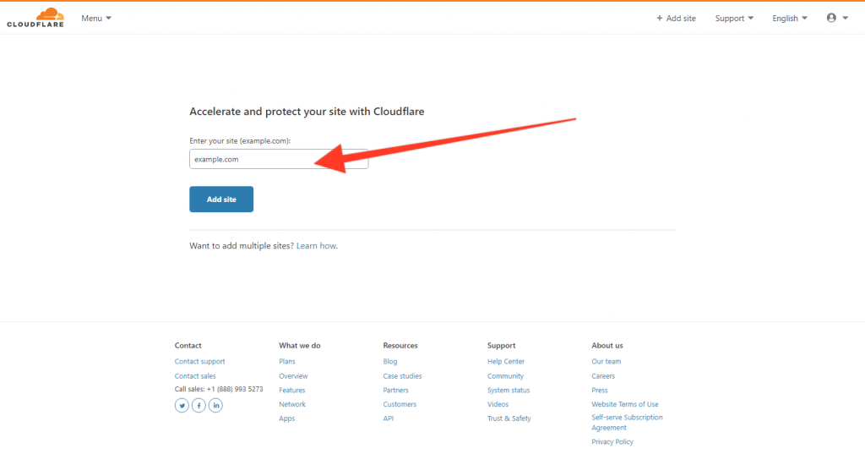Open the Help Center link
This screenshot has height=454, width=865.
click(506, 361)
